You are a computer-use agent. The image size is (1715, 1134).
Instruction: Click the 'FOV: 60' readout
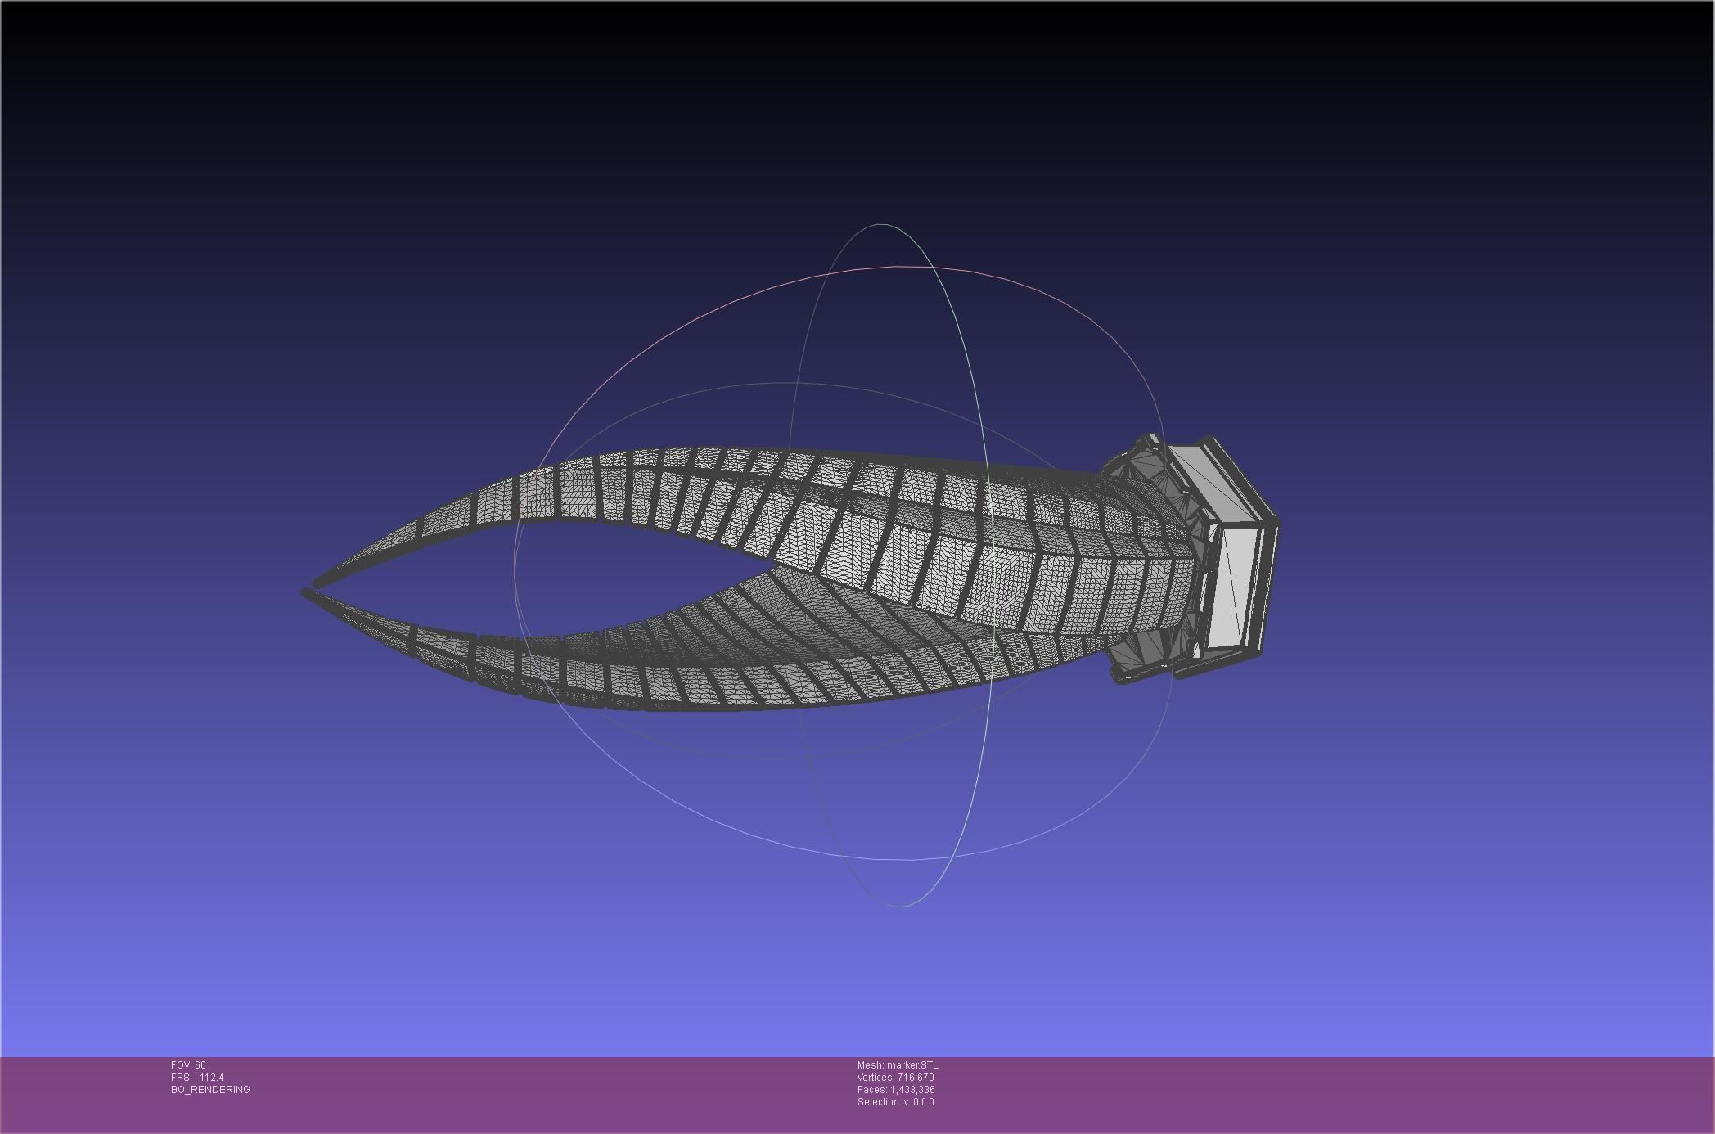tap(188, 1065)
